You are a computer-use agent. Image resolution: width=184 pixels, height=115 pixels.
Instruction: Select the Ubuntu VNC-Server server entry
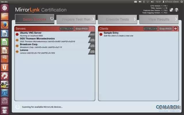[55, 34]
